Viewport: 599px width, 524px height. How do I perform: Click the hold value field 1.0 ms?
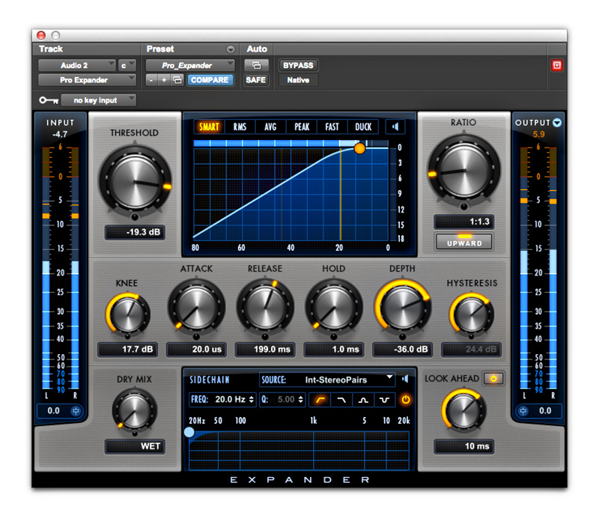(x=333, y=349)
